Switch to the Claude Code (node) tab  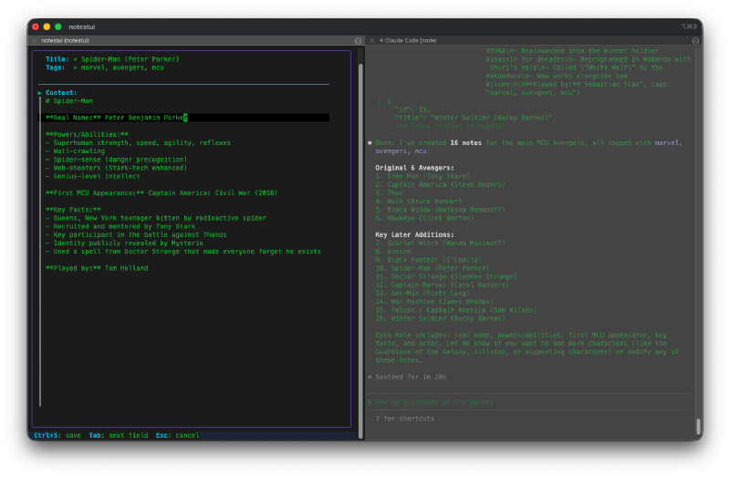(x=408, y=40)
